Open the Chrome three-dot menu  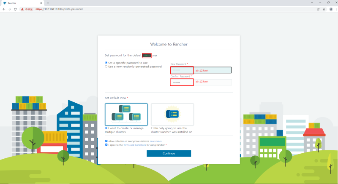[x=337, y=9]
